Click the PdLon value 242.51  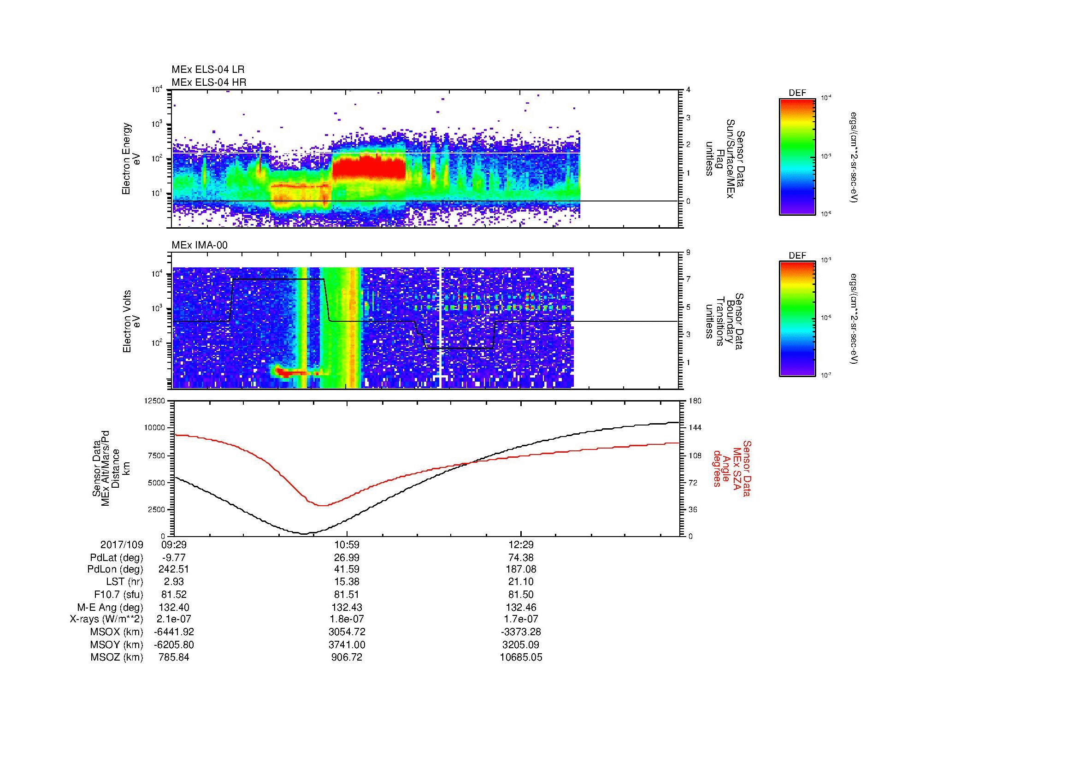click(174, 569)
